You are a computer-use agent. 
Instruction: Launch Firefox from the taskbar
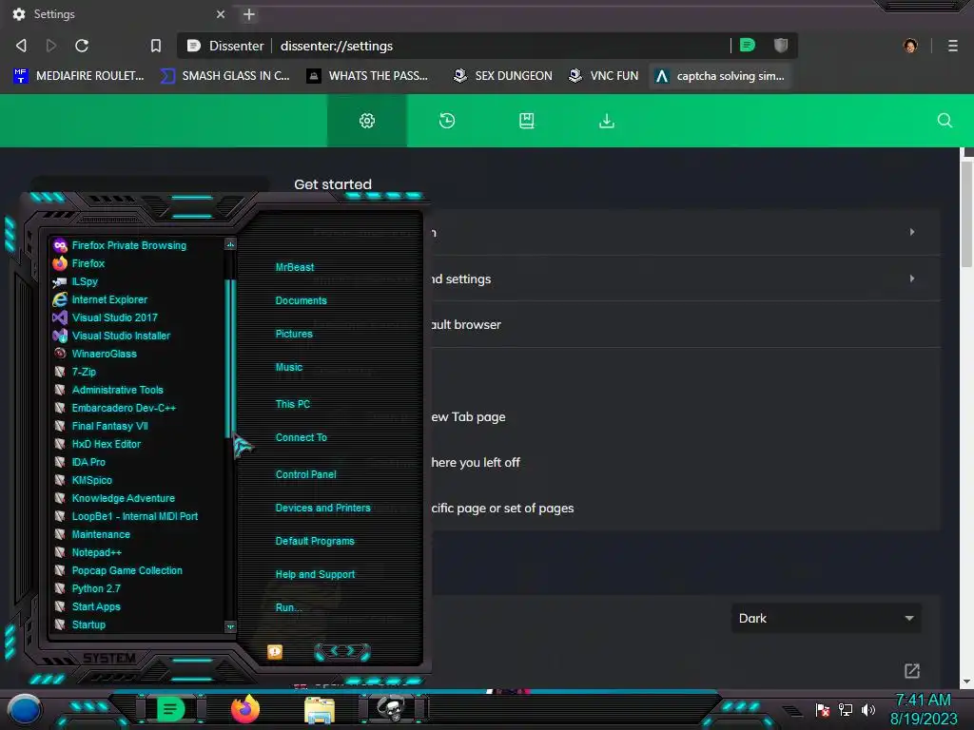[245, 709]
